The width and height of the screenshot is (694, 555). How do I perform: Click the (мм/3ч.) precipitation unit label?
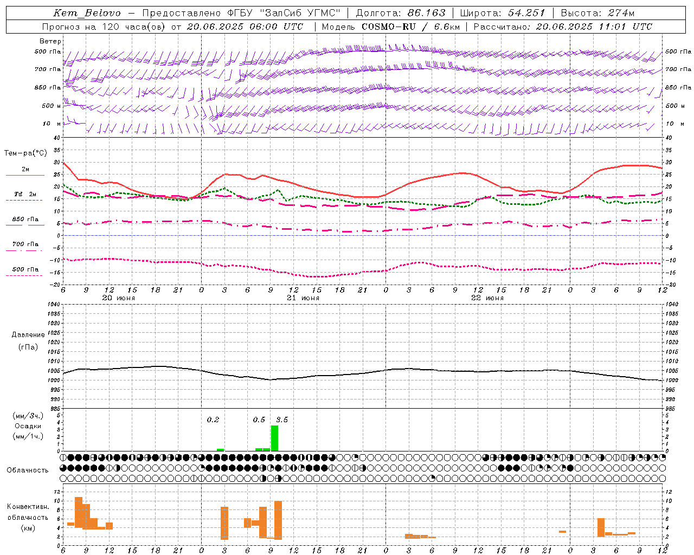point(28,416)
